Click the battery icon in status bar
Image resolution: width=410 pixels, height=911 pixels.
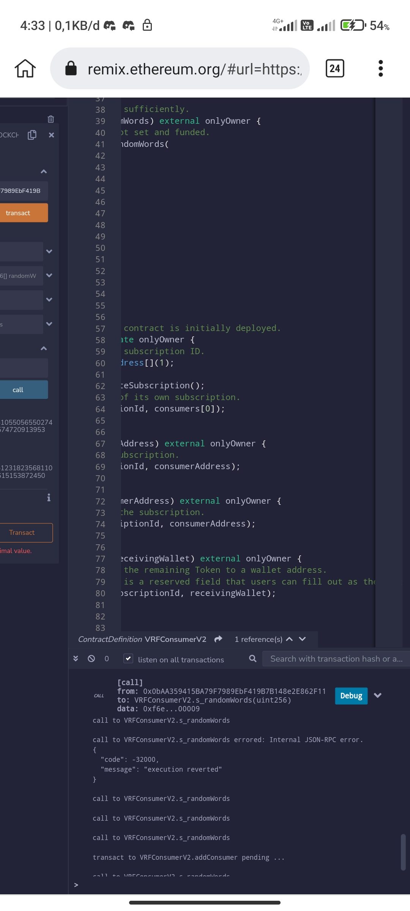(353, 25)
